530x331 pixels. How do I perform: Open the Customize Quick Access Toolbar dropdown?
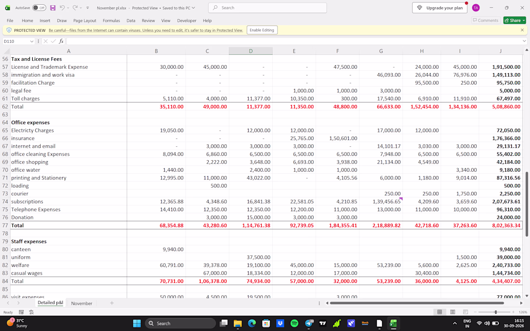tap(88, 8)
